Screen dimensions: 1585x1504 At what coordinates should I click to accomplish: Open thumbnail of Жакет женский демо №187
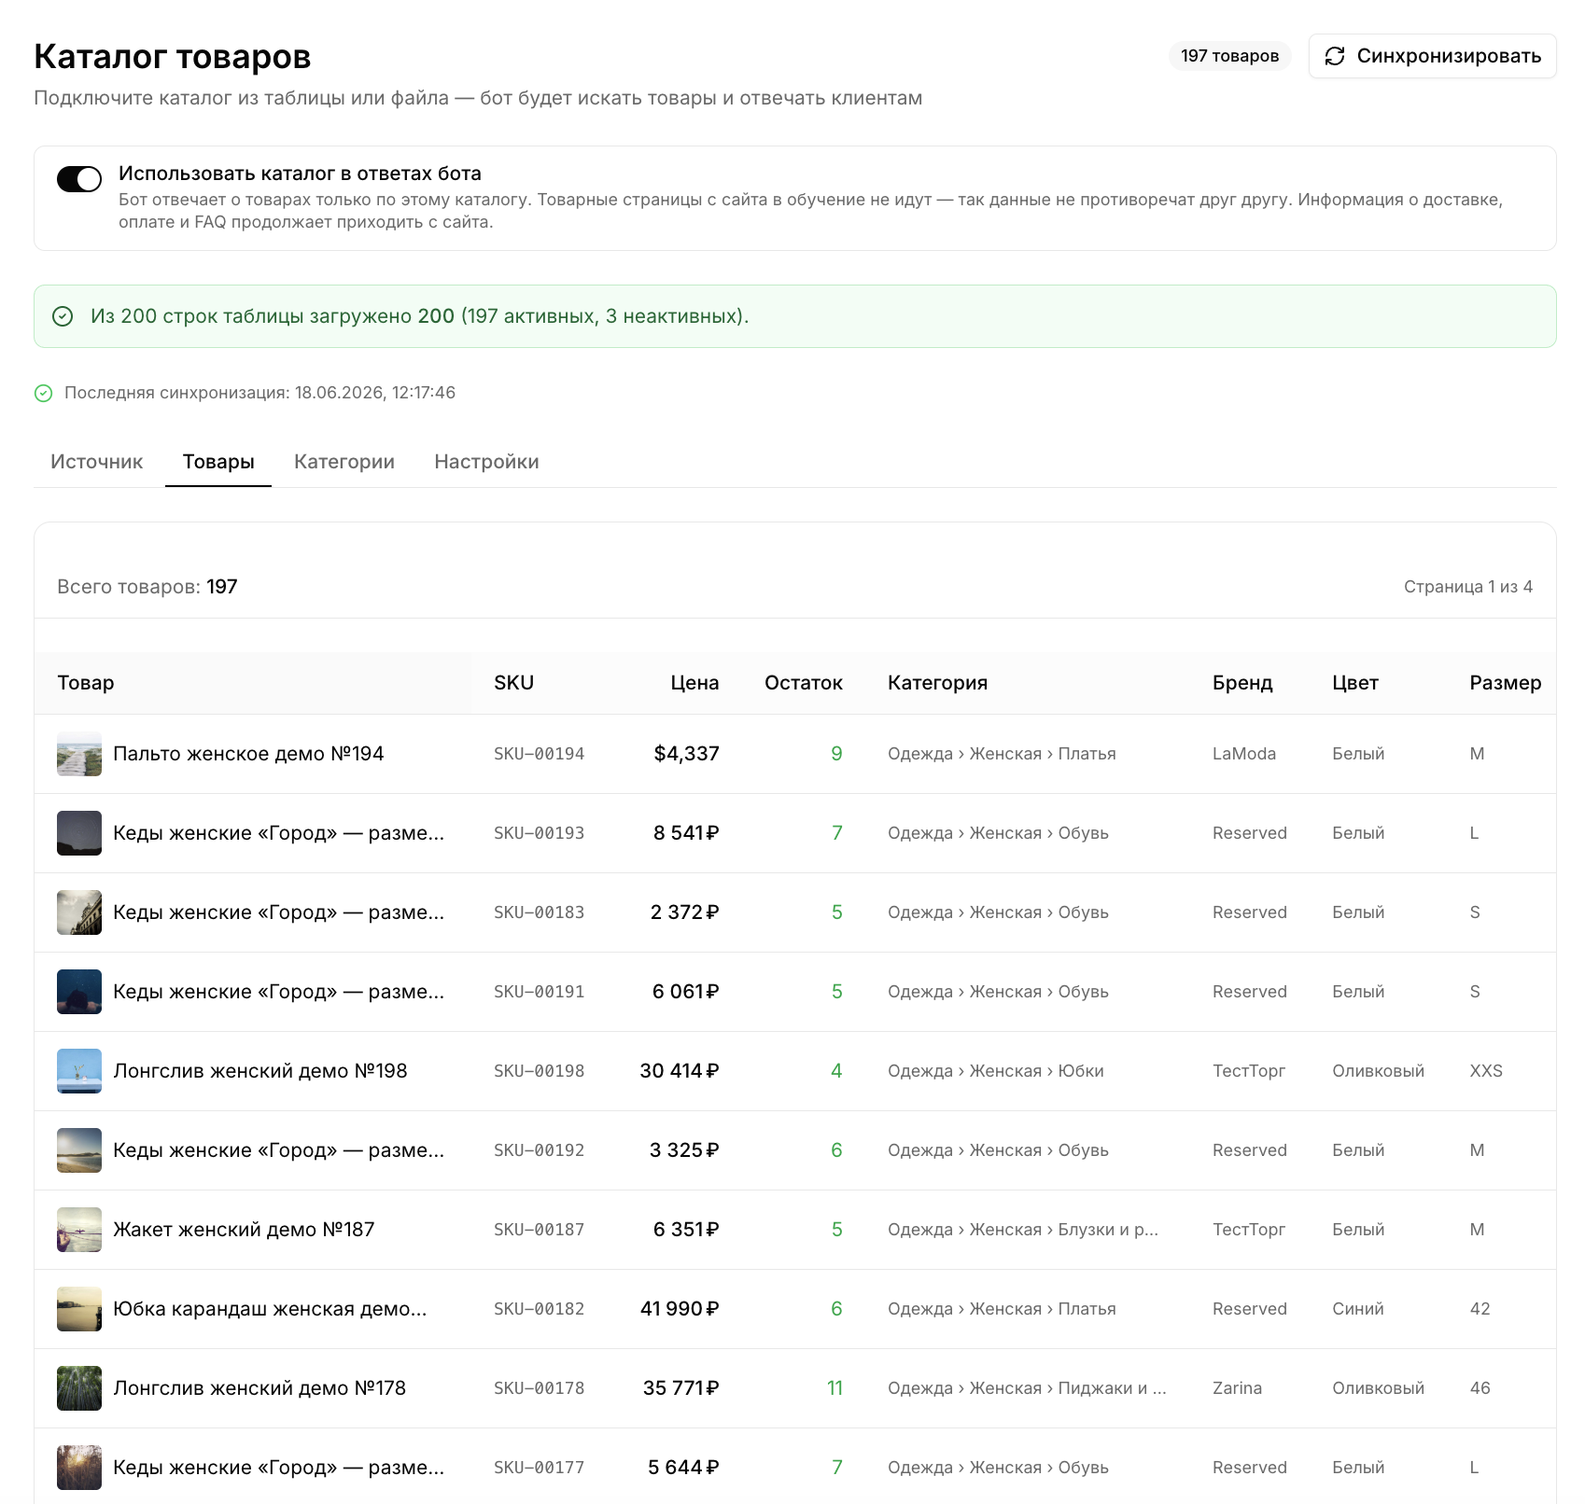point(79,1230)
